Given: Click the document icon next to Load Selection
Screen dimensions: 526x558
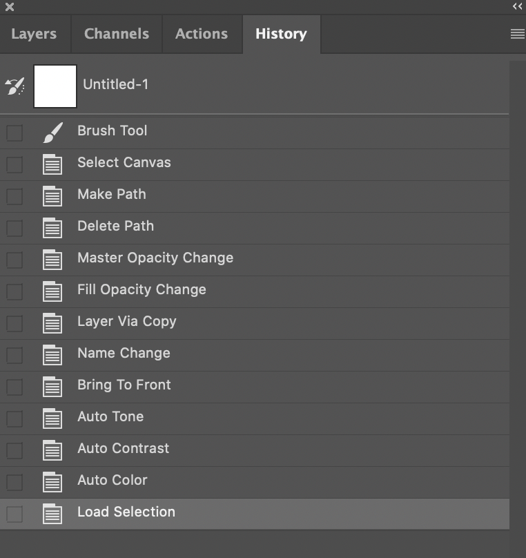Looking at the screenshot, I should [x=52, y=513].
